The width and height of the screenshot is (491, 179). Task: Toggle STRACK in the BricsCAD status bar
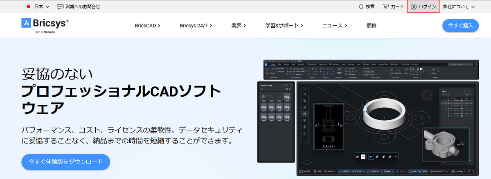pyautogui.click(x=373, y=171)
